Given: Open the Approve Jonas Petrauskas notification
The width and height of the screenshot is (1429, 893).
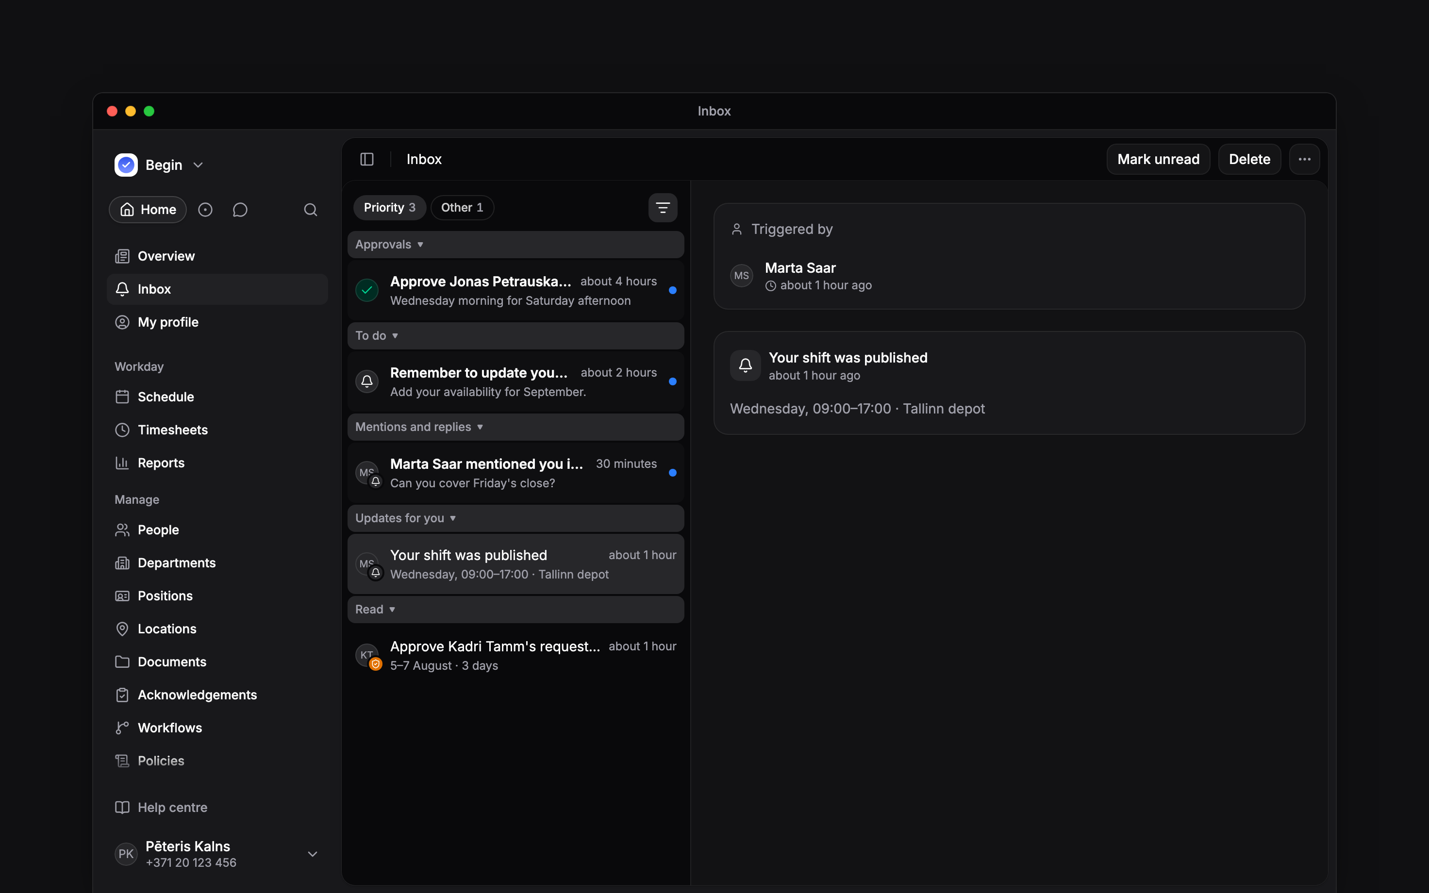Looking at the screenshot, I should (x=515, y=291).
